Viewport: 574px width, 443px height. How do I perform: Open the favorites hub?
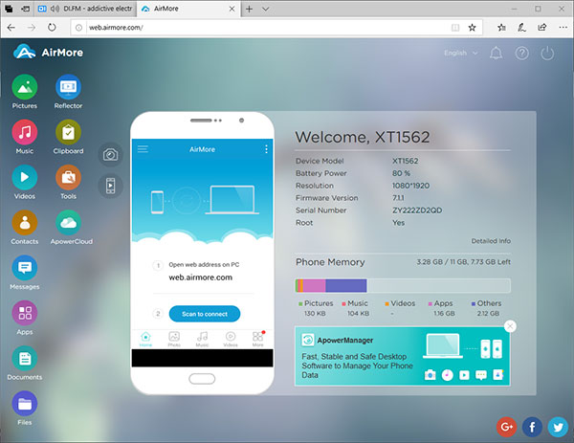pyautogui.click(x=501, y=28)
